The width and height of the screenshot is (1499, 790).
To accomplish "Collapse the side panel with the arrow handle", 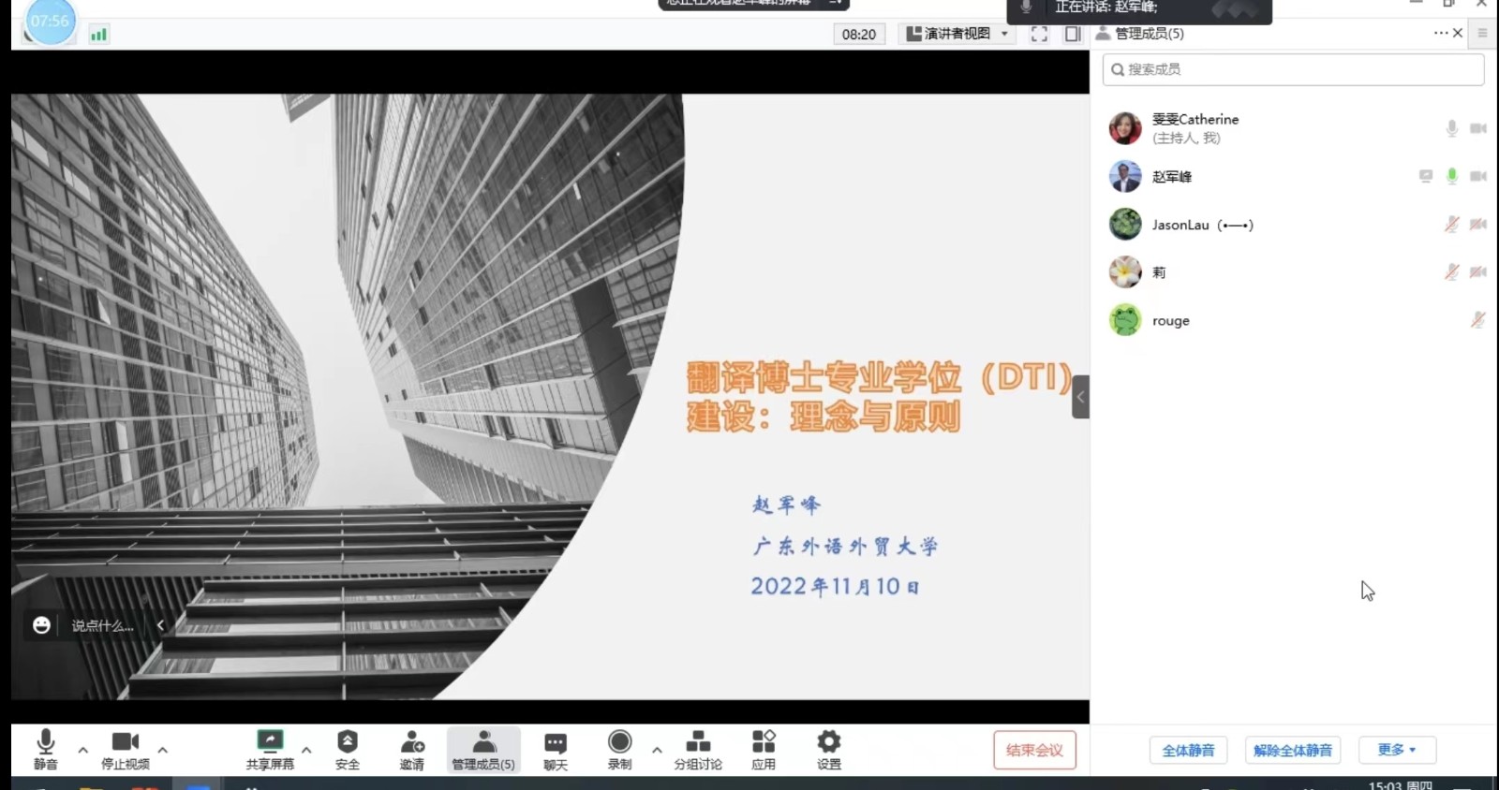I will pyautogui.click(x=1080, y=397).
